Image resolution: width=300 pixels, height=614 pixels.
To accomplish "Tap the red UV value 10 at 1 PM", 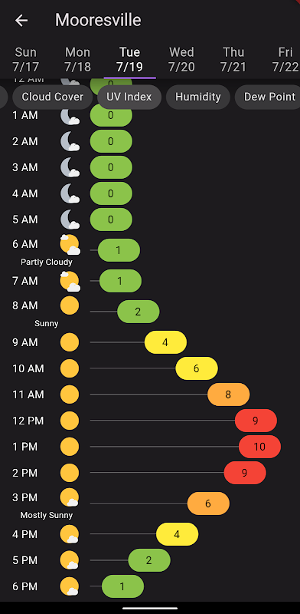I will tap(259, 447).
